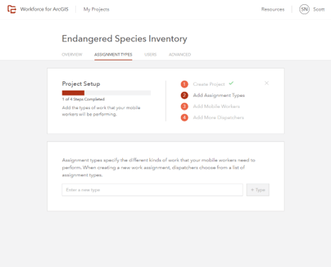This screenshot has width=331, height=267.
Task: Click the step 2 circle icon
Action: pyautogui.click(x=184, y=95)
